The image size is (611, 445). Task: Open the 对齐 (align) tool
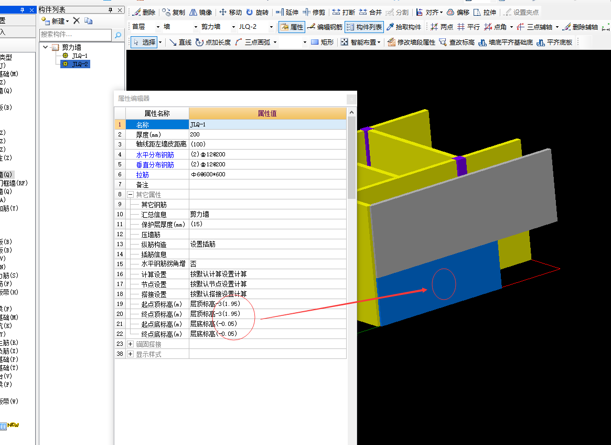pos(429,13)
